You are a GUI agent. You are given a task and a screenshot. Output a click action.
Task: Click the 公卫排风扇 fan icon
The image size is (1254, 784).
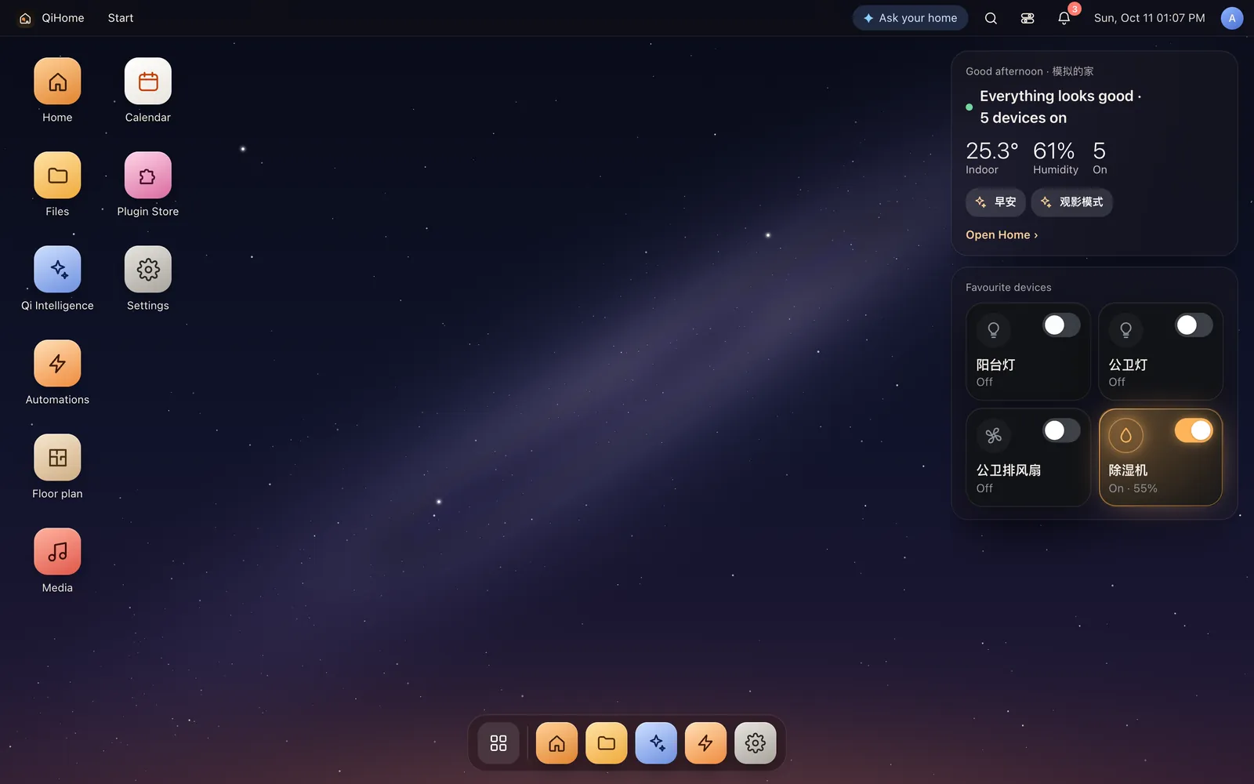tap(993, 435)
